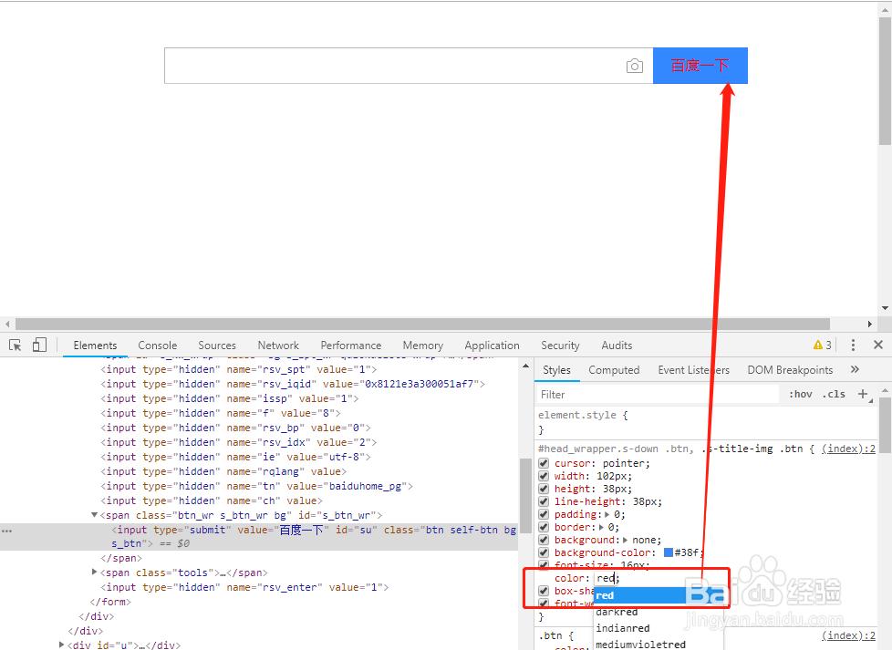Image resolution: width=892 pixels, height=650 pixels.
Task: Click the 百度一下 search button
Action: pyautogui.click(x=700, y=66)
